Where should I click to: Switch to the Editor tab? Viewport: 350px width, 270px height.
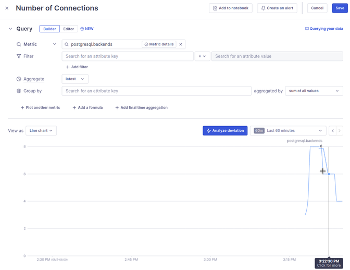pyautogui.click(x=69, y=29)
